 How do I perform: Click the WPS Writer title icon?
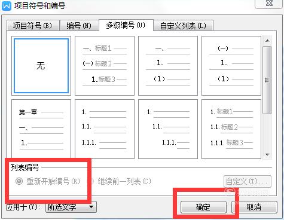tap(7, 5)
